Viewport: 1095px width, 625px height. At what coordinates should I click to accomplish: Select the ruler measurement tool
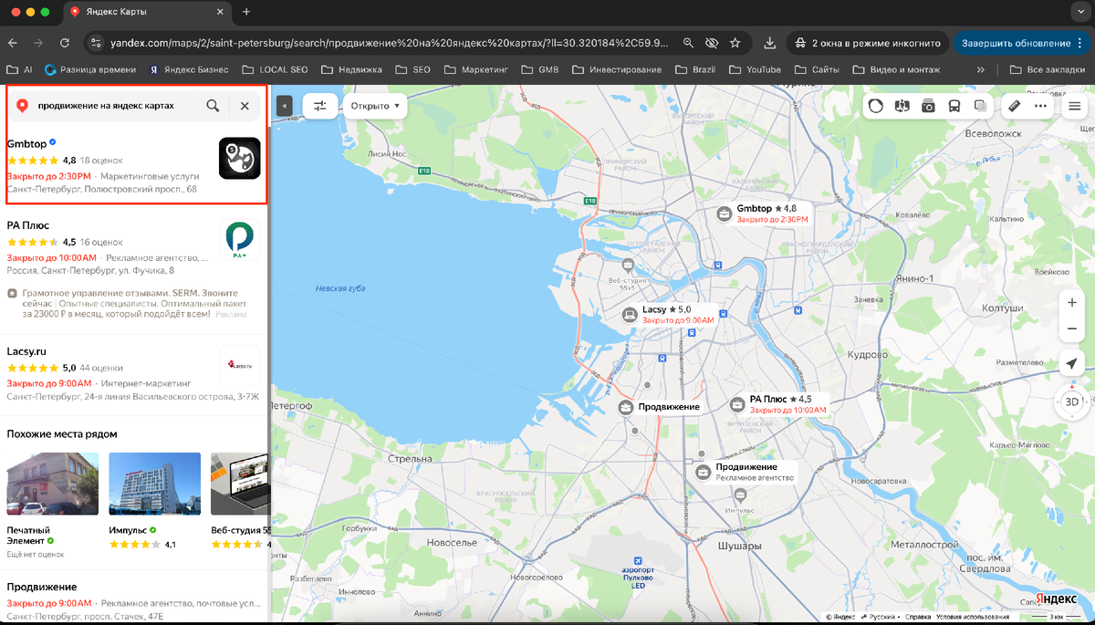click(x=1015, y=106)
